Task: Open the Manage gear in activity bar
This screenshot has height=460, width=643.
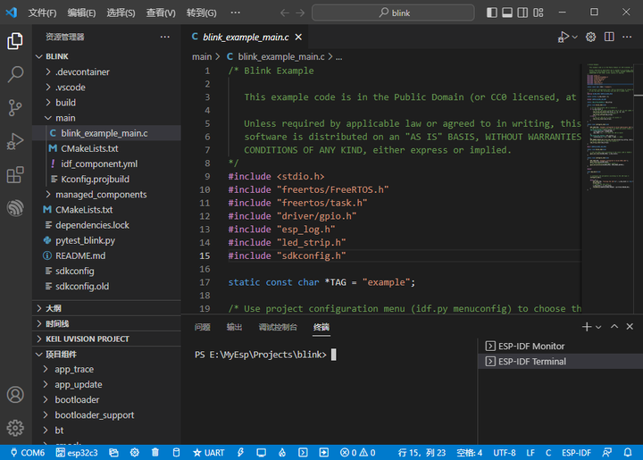Action: tap(15, 428)
